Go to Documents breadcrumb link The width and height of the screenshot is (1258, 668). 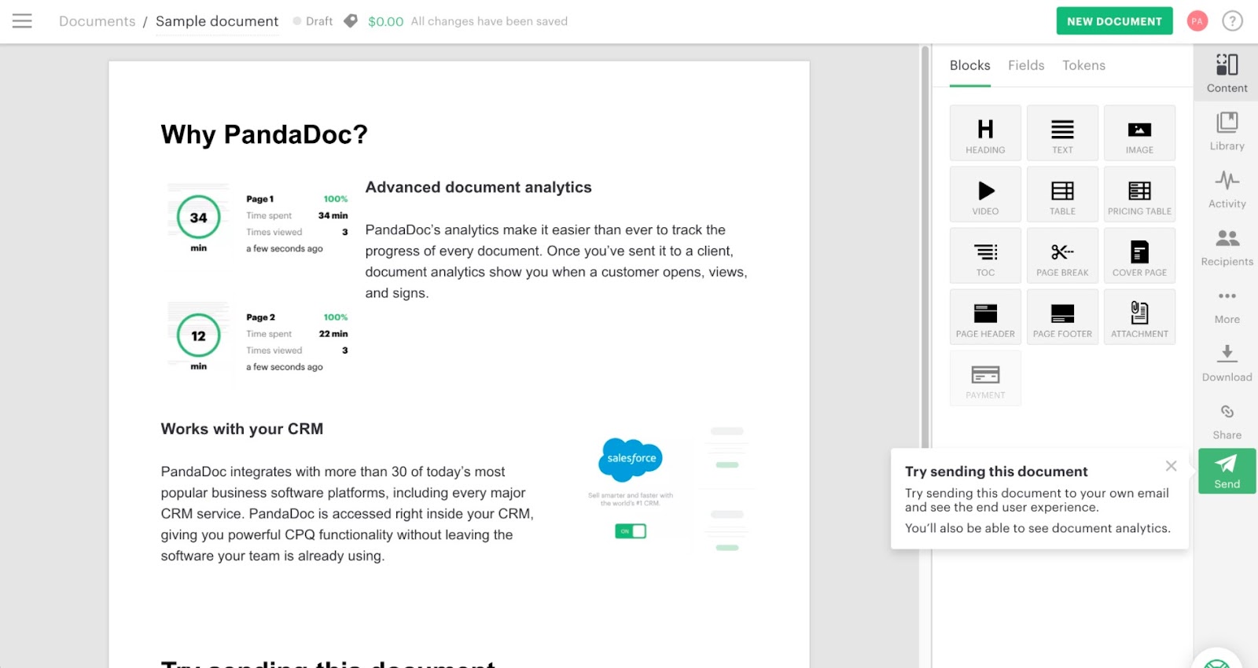(x=97, y=21)
